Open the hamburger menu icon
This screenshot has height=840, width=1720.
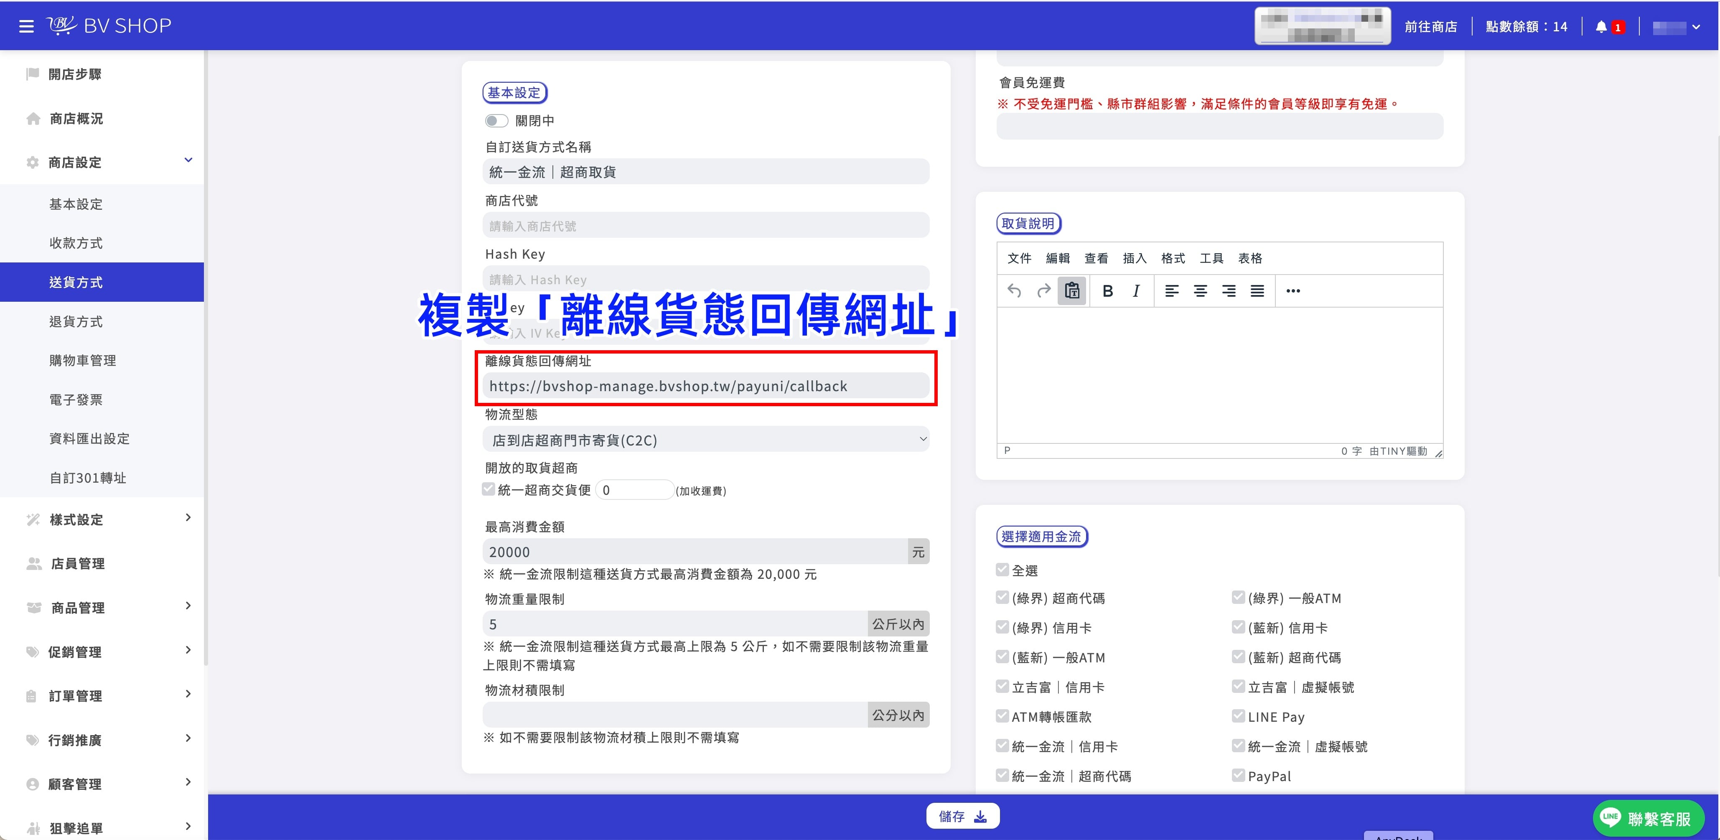coord(26,26)
